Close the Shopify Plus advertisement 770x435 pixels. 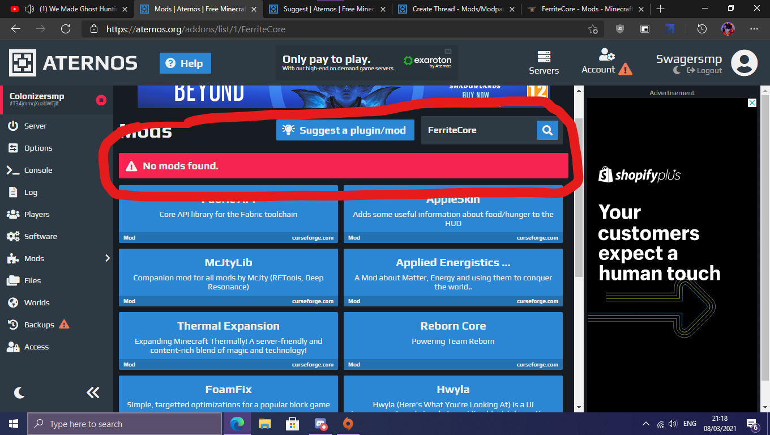752,103
